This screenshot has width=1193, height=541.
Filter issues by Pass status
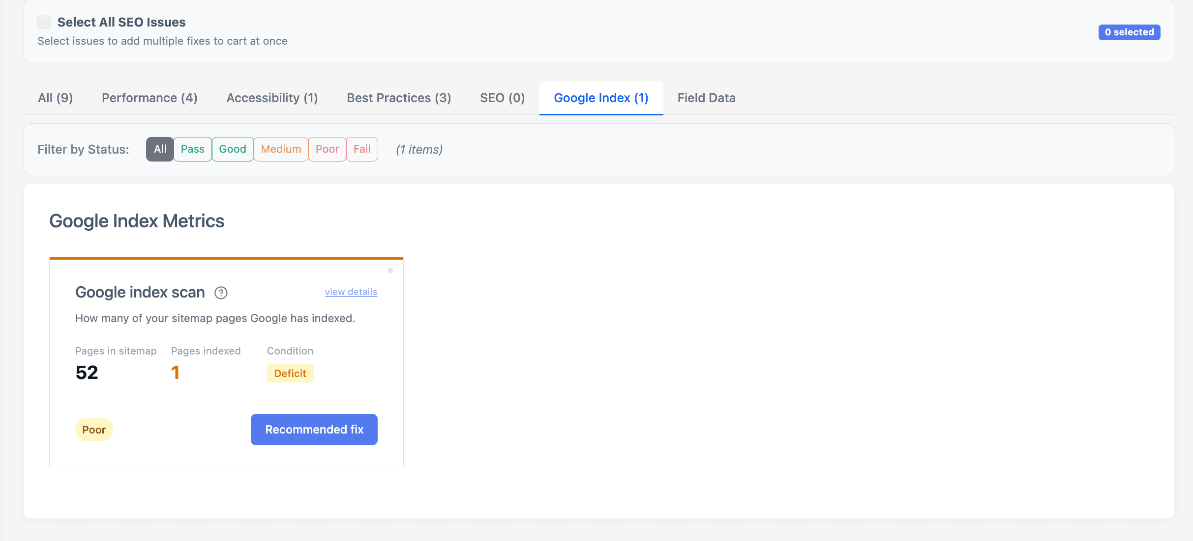[192, 149]
